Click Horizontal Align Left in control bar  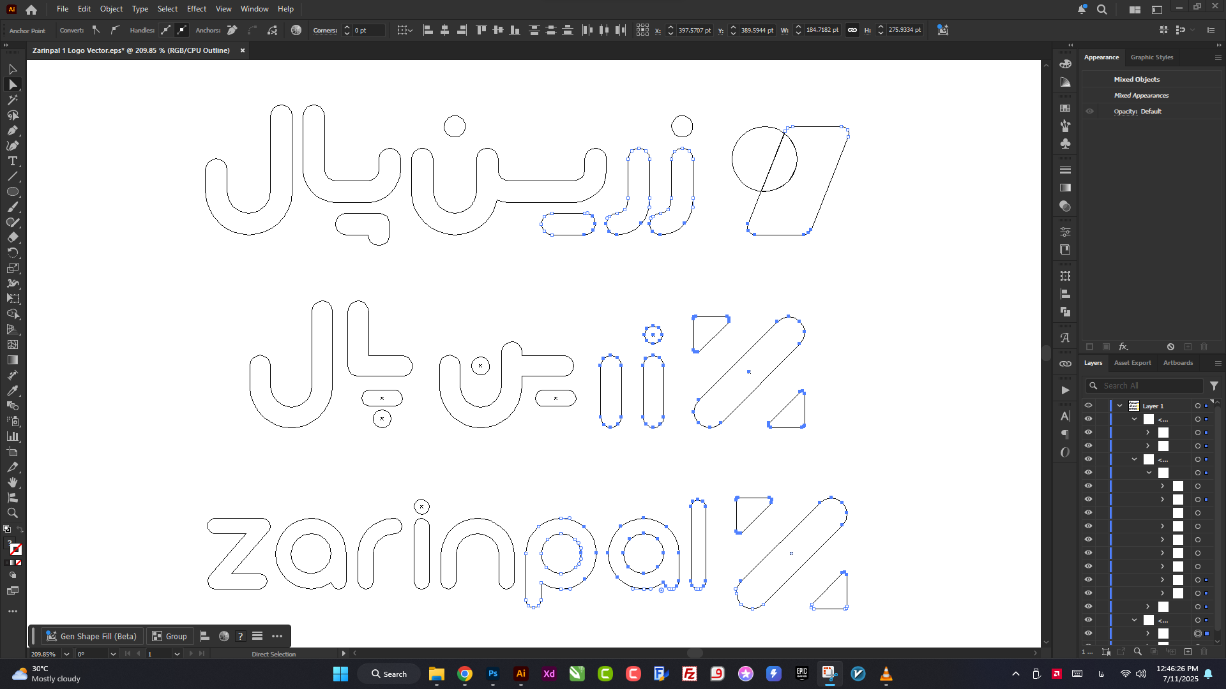[428, 30]
